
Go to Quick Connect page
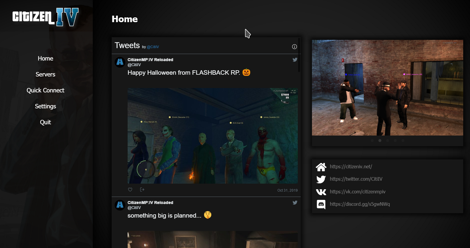tap(45, 90)
